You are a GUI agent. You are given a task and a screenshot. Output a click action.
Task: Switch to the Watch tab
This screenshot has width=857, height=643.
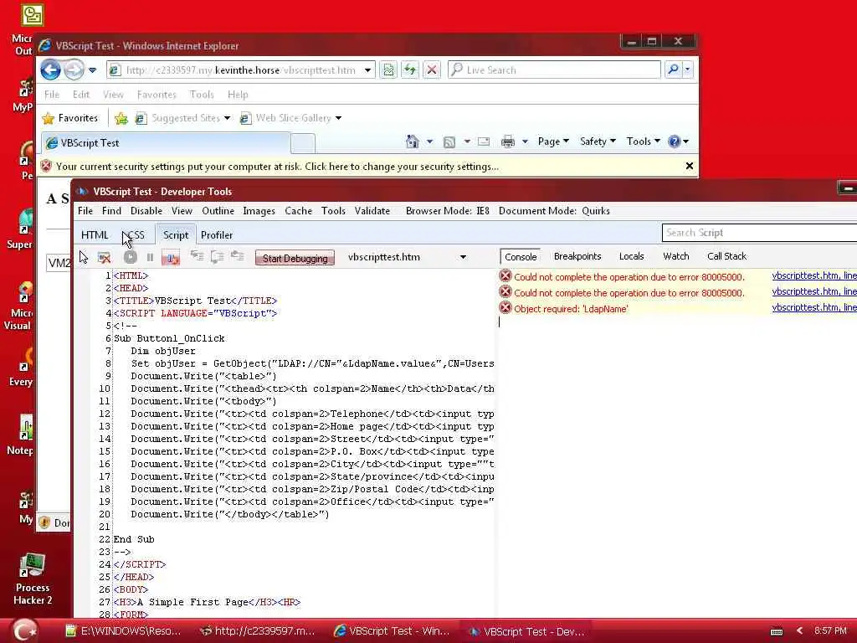point(675,256)
